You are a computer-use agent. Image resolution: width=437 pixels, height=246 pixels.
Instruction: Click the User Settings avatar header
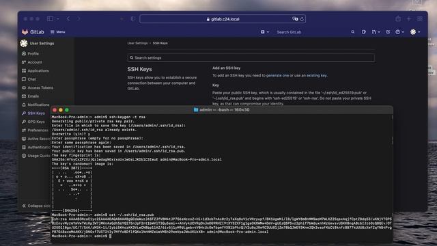(x=37, y=43)
